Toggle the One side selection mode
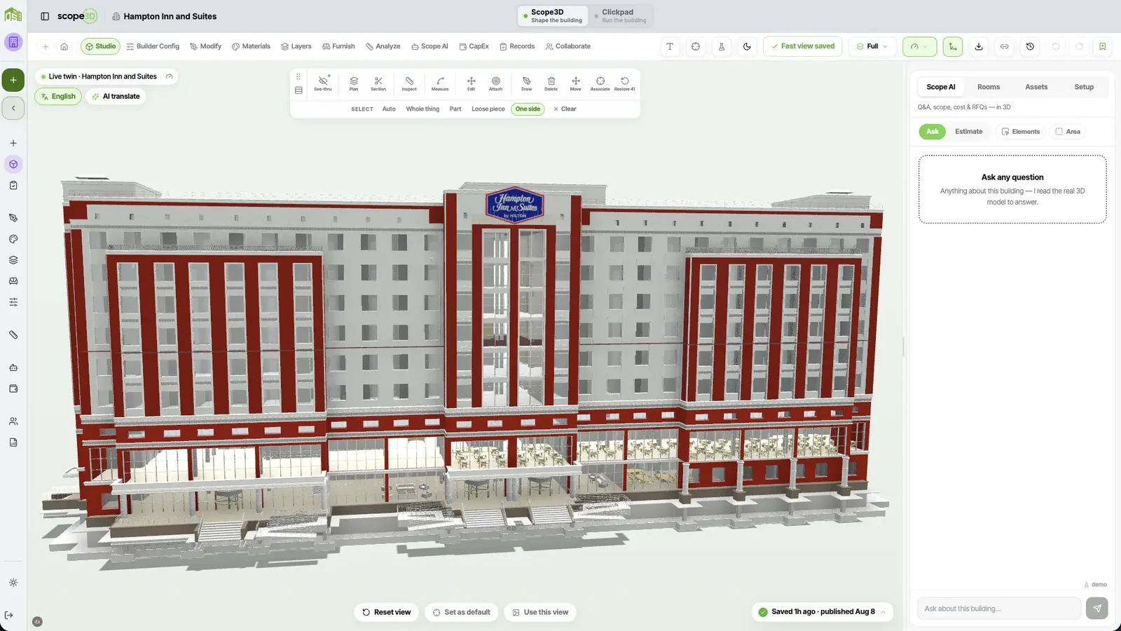Viewport: 1121px width, 631px height. tap(528, 109)
